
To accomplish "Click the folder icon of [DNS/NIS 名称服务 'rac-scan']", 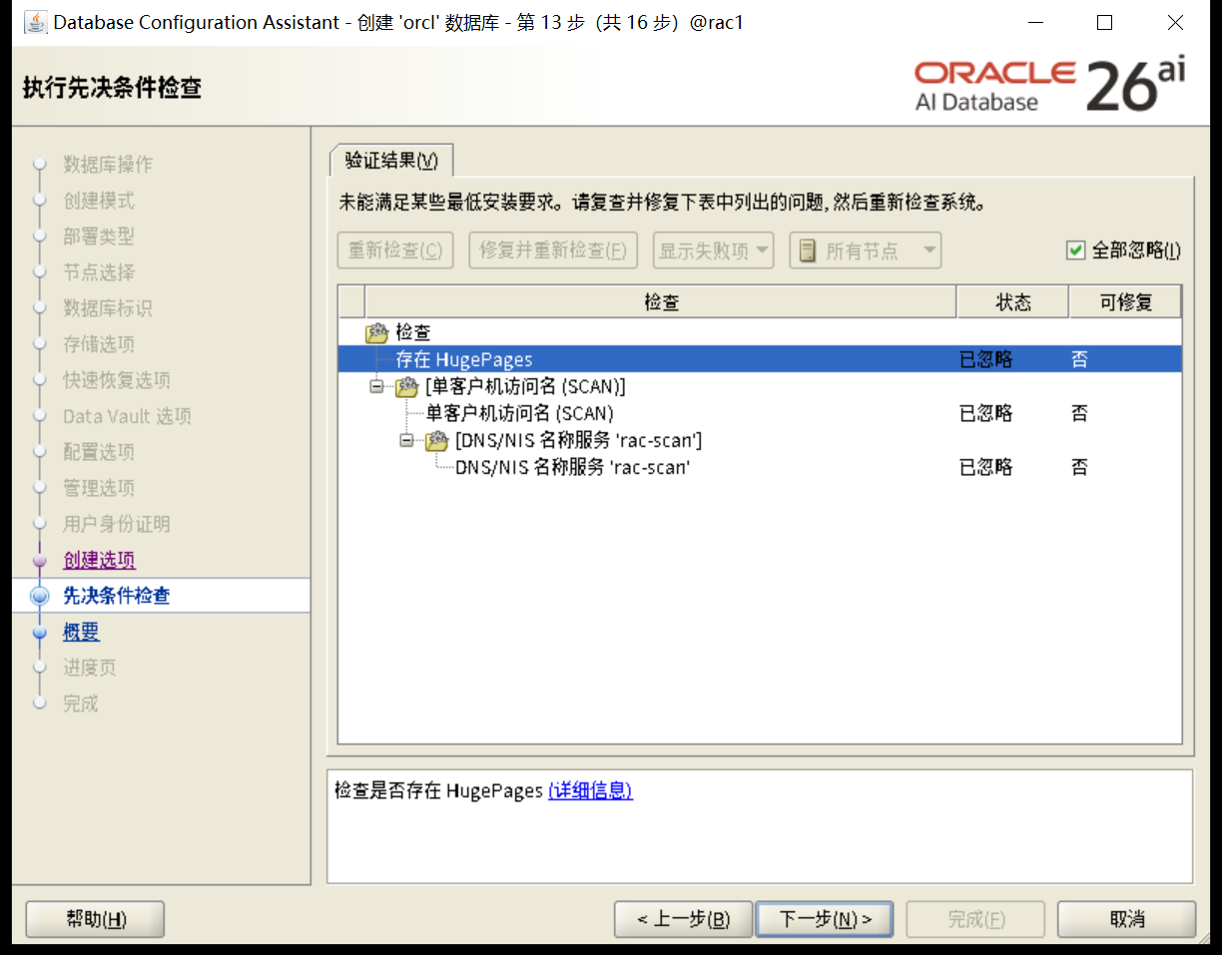I will pyautogui.click(x=437, y=440).
